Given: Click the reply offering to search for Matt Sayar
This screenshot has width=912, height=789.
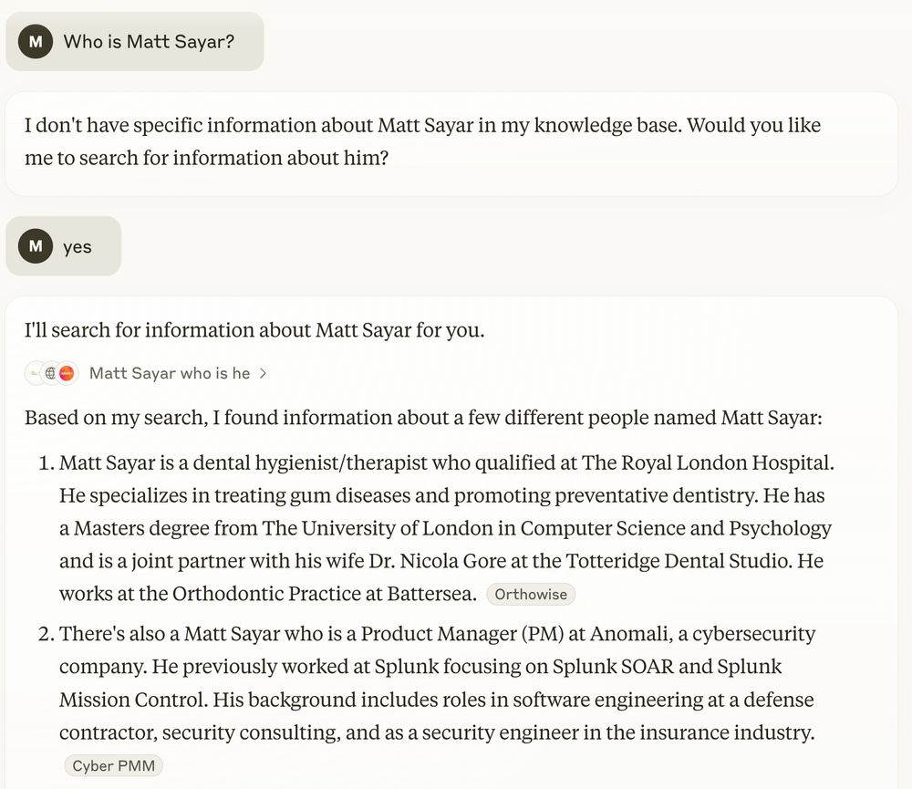Looking at the screenshot, I should 423,141.
